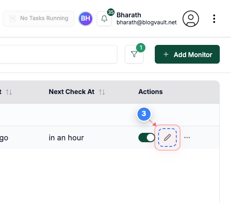Viewport: 231px width, 203px height.
Task: Open the row's three-dot more actions menu
Action: [187, 138]
